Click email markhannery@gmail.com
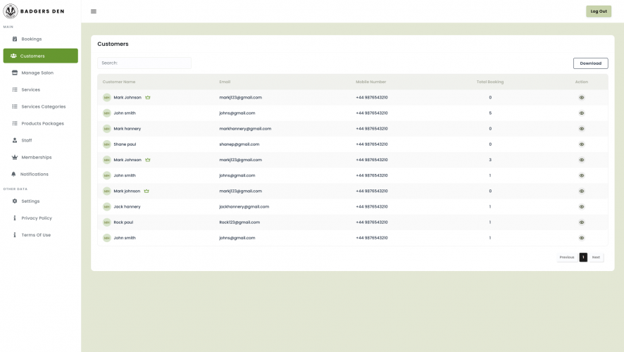Viewport: 624px width, 352px height. click(x=245, y=129)
